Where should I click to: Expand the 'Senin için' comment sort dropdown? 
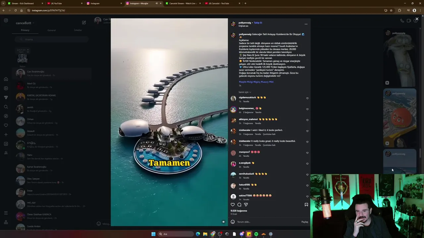pyautogui.click(x=245, y=92)
